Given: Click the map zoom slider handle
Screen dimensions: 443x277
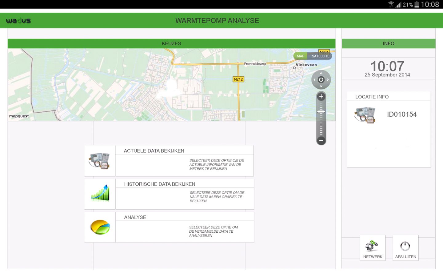Looking at the screenshot, I should click(321, 111).
